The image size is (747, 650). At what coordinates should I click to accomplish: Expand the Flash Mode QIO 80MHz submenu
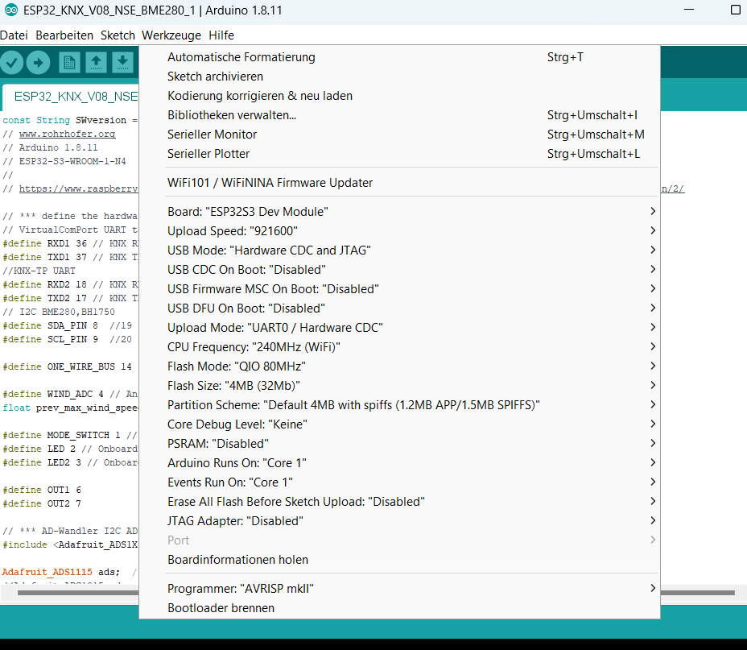399,366
